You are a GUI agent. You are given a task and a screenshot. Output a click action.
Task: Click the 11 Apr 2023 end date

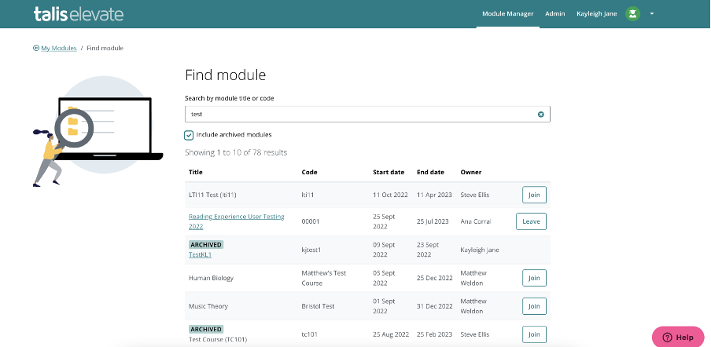pos(434,195)
